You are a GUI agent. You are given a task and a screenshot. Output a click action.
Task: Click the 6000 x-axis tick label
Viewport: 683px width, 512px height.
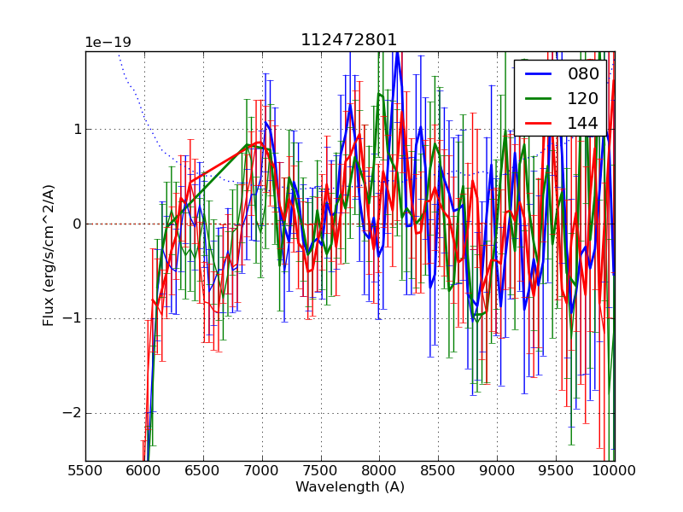[x=144, y=469]
